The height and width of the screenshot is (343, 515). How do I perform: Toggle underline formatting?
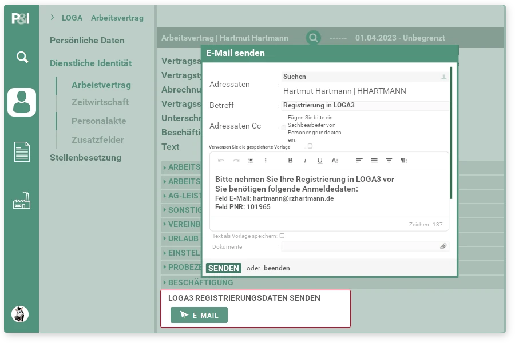click(320, 161)
